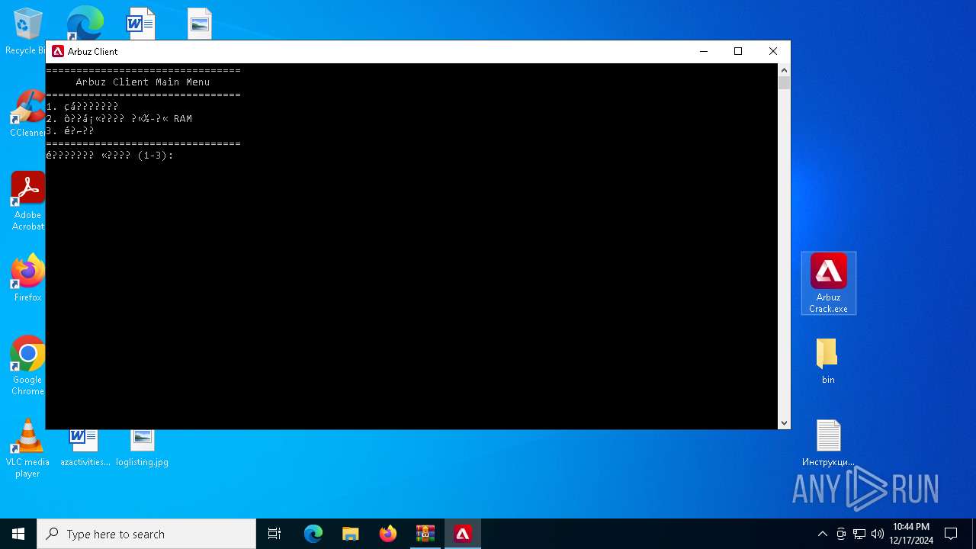The width and height of the screenshot is (976, 549).
Task: Select the Arbuz Client taskbar button
Action: pyautogui.click(x=463, y=534)
